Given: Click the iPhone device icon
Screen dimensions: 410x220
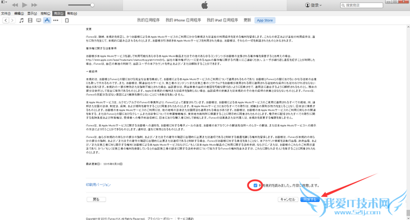Looking at the screenshot, I should pyautogui.click(x=67, y=21).
